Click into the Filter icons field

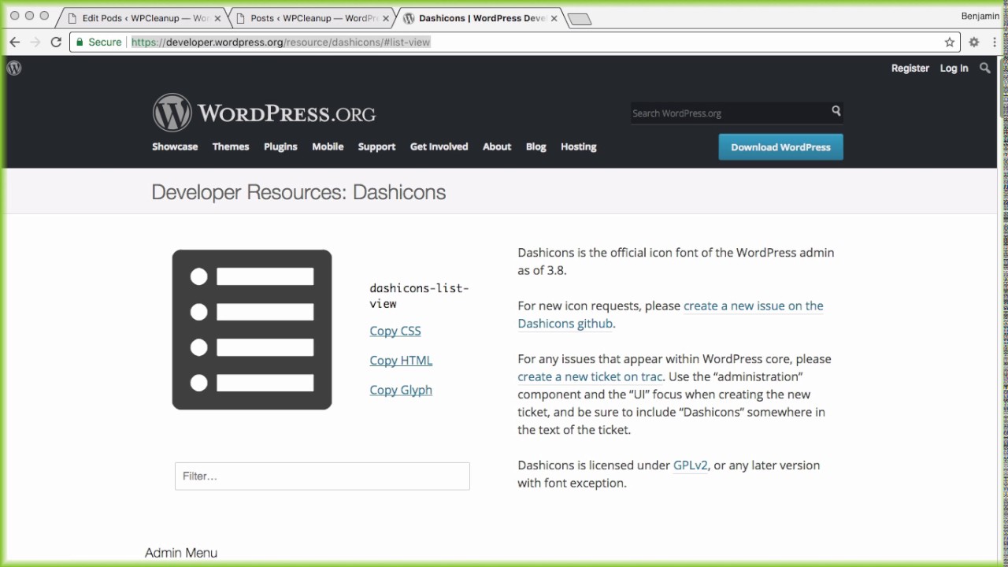(x=322, y=476)
